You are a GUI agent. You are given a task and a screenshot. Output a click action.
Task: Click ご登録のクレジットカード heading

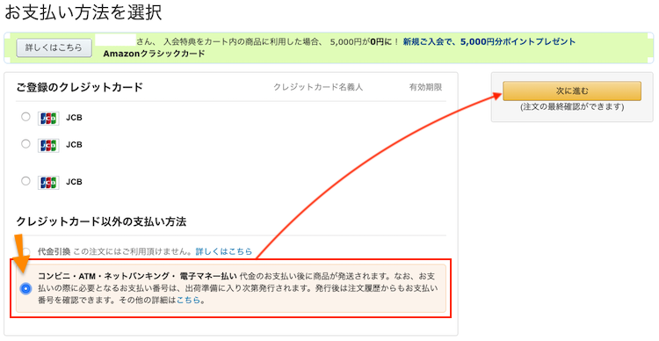click(x=80, y=87)
